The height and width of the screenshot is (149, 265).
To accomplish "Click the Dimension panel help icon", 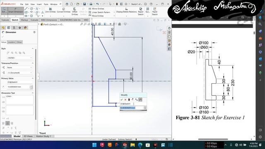I will (x=34, y=32).
